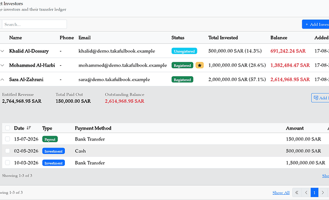Go to the next page arrow
The width and height of the screenshot is (329, 200).
[x=323, y=192]
